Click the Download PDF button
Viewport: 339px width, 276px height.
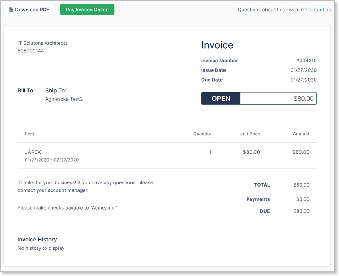click(x=29, y=9)
